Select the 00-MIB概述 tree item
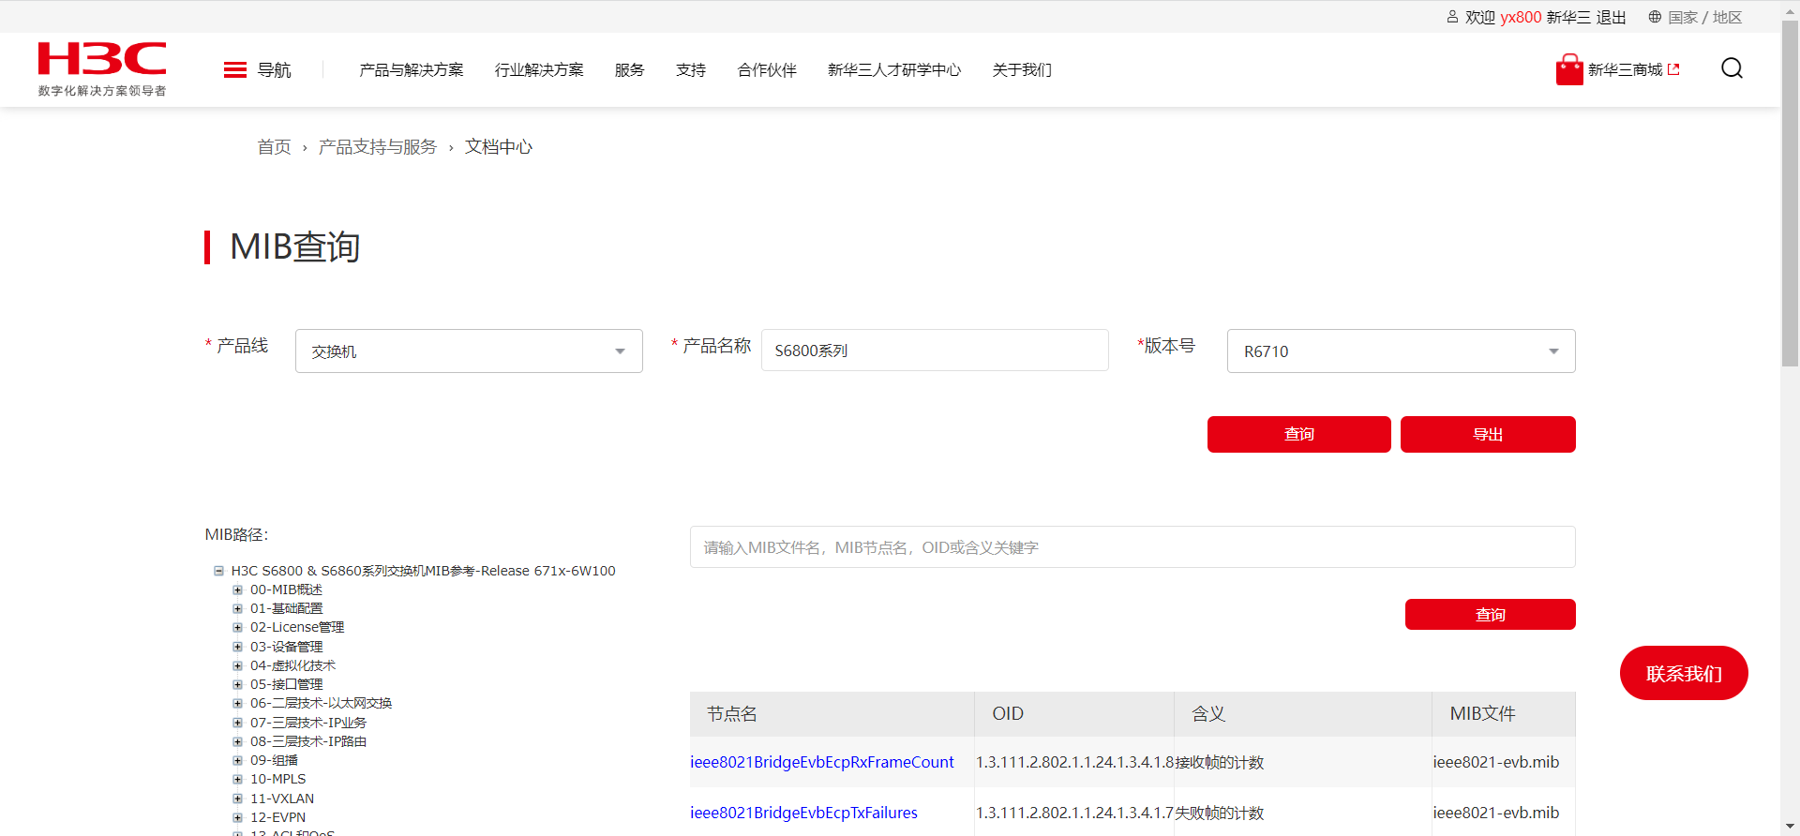Viewport: 1800px width, 836px height. pyautogui.click(x=286, y=590)
